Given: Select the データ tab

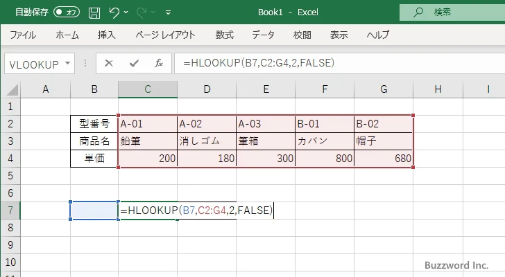Looking at the screenshot, I should click(263, 35).
